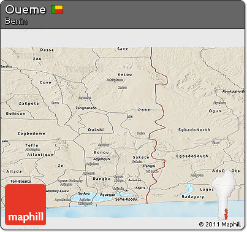Select the Abomey-Calavi label

click(58, 191)
